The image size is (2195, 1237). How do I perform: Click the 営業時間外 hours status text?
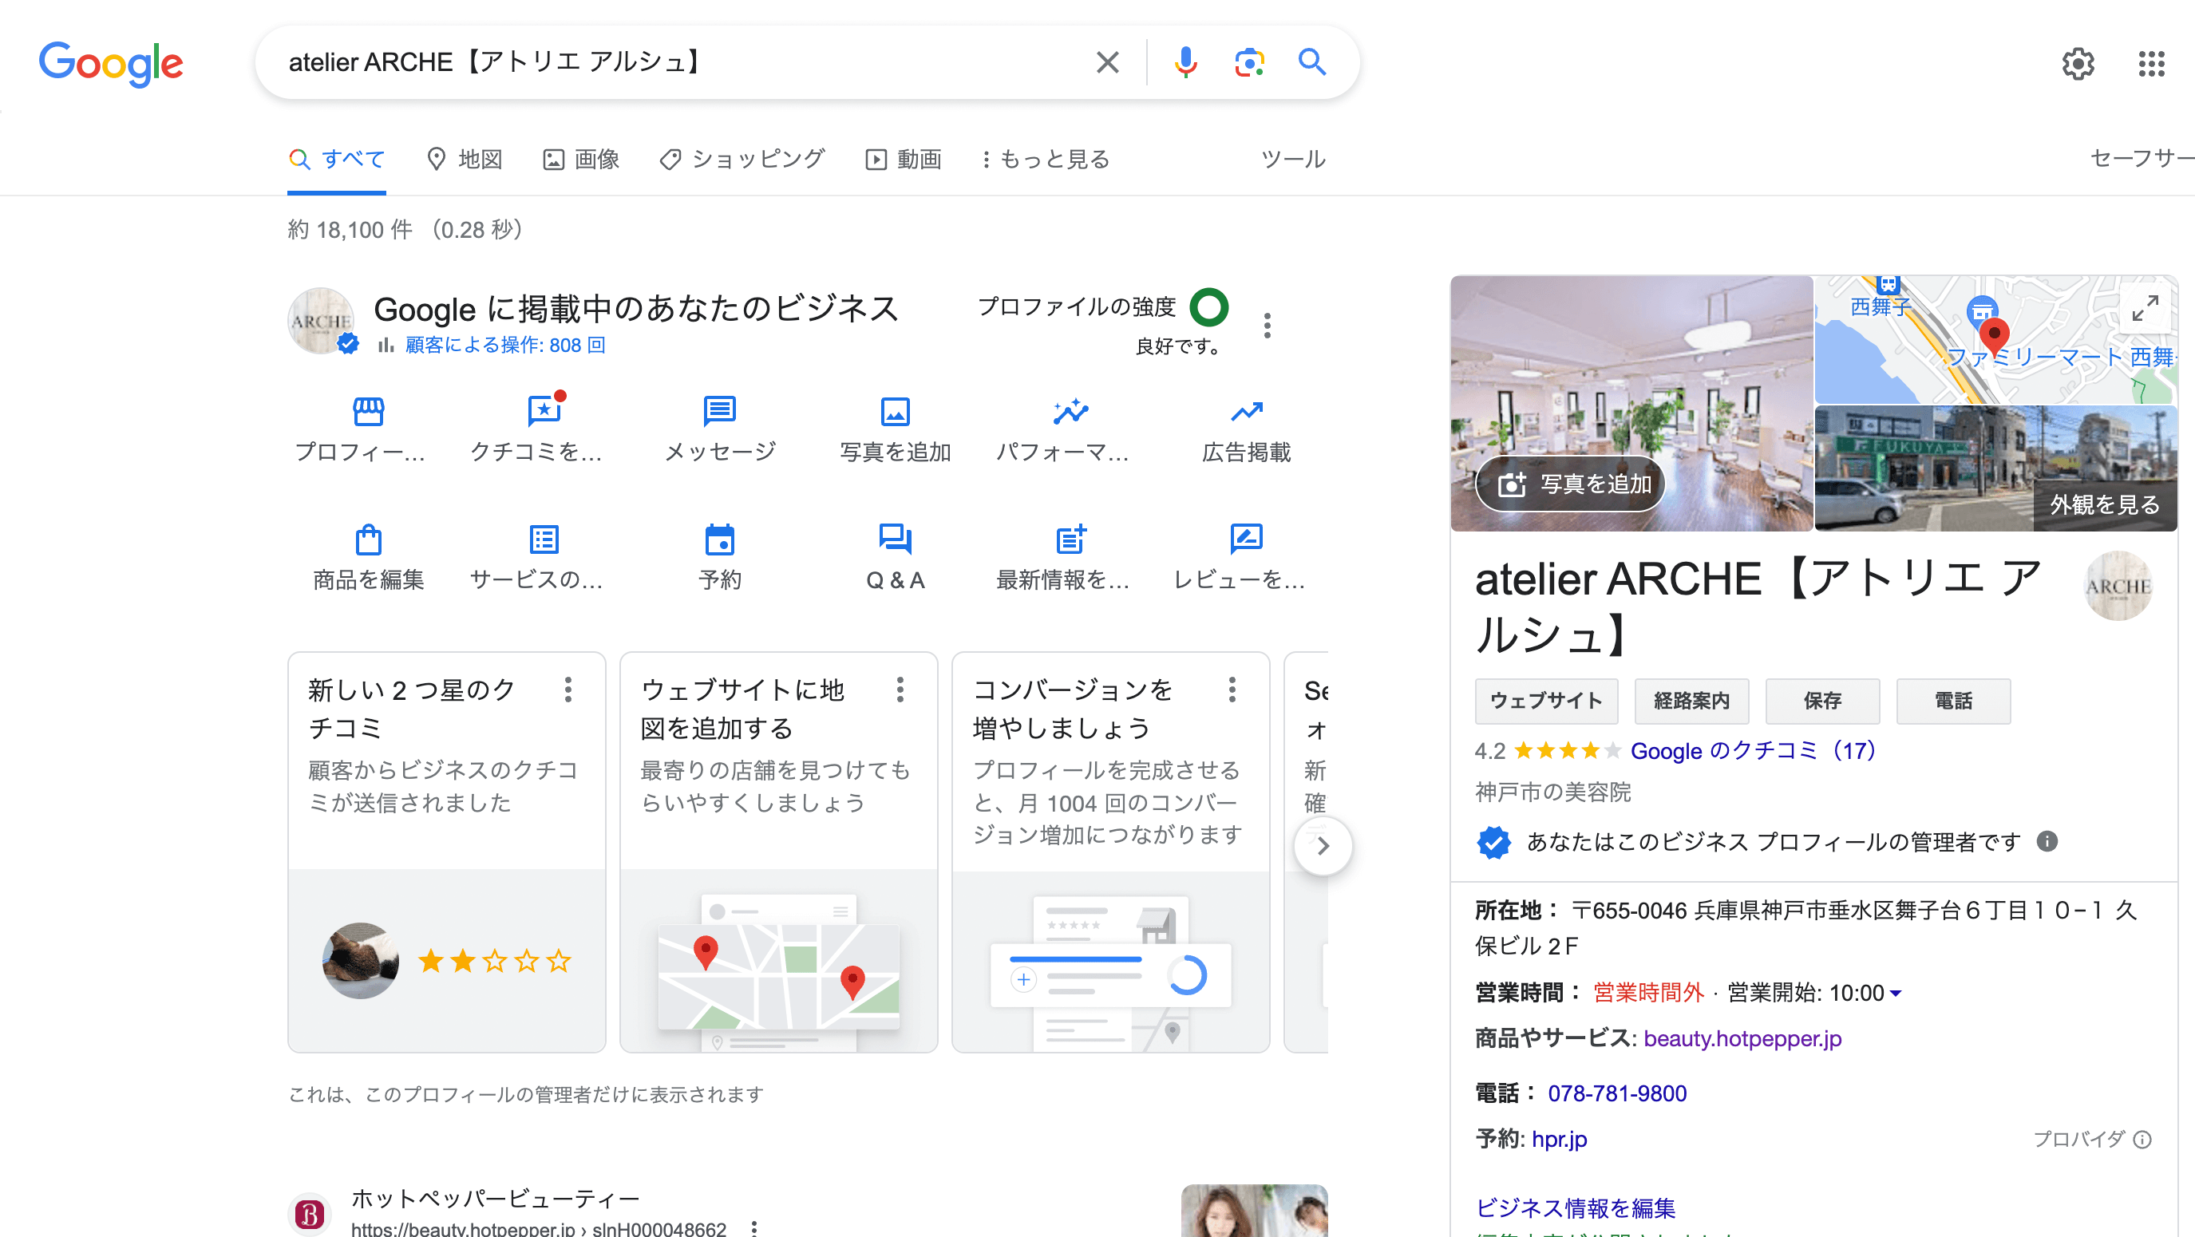[1647, 993]
